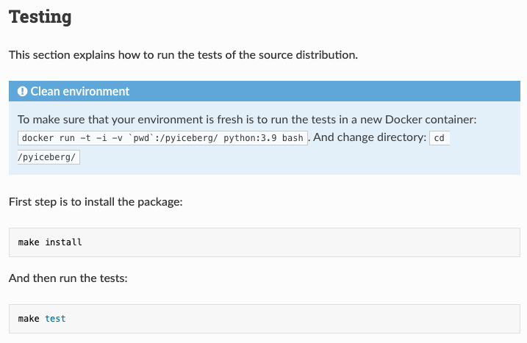Click the word "bash" in docker command
The height and width of the screenshot is (343, 527).
[293, 138]
